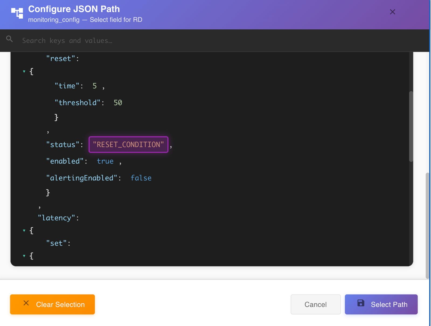Cancel the path configuration
This screenshot has height=326, width=431.
(x=316, y=304)
